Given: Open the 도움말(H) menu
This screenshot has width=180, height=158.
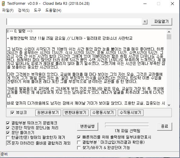Looking at the screenshot, I should 53,11.
